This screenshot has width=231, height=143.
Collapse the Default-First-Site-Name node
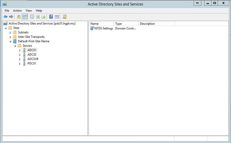pyautogui.click(x=10, y=42)
